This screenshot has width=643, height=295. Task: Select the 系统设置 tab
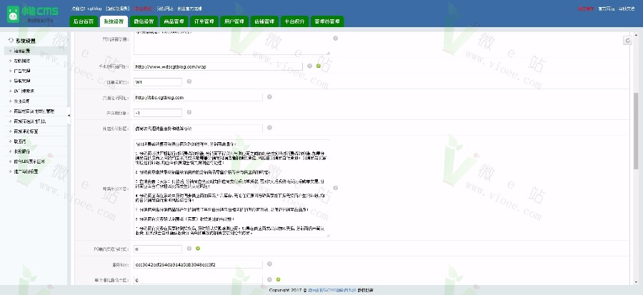pyautogui.click(x=114, y=21)
